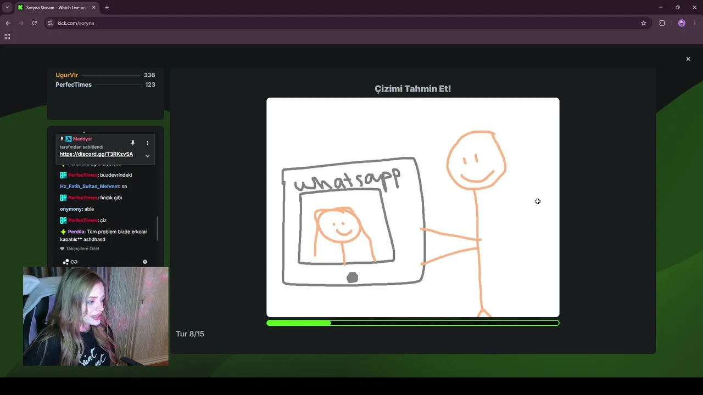703x395 pixels.
Task: Click Perdila's green star badge
Action: tap(63, 232)
